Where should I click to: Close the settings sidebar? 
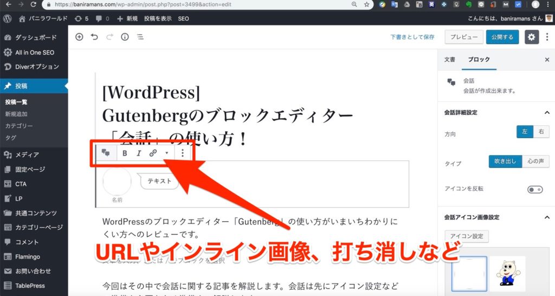547,60
